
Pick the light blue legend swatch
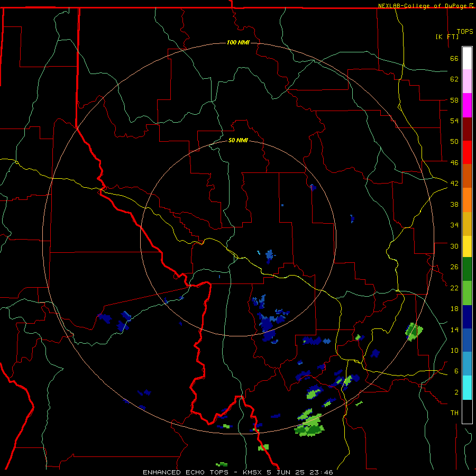[x=467, y=364]
